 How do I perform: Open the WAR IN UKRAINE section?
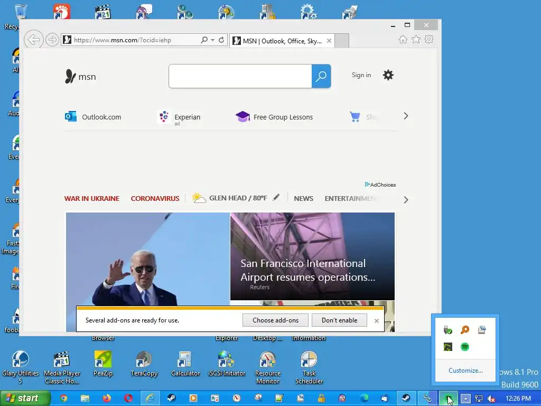coord(92,199)
